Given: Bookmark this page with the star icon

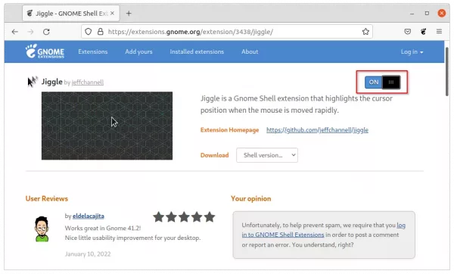Looking at the screenshot, I should click(x=365, y=32).
